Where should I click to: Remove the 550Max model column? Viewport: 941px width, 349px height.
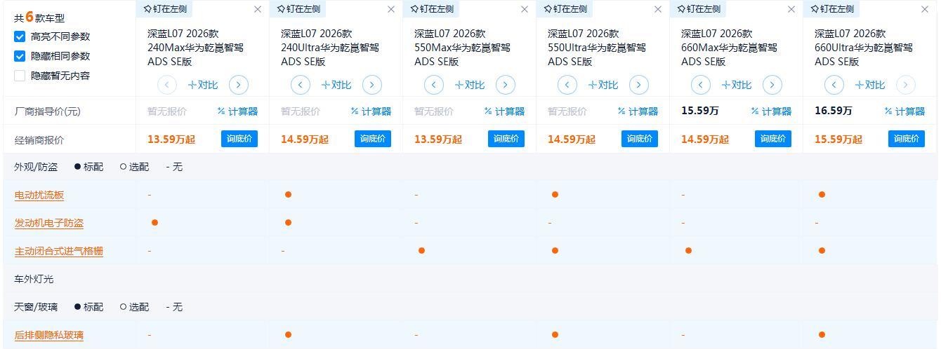pyautogui.click(x=525, y=9)
